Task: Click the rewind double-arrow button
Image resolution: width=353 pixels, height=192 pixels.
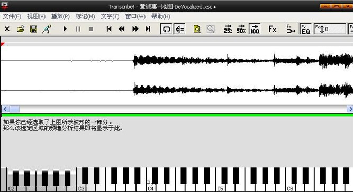Action: [x=122, y=29]
